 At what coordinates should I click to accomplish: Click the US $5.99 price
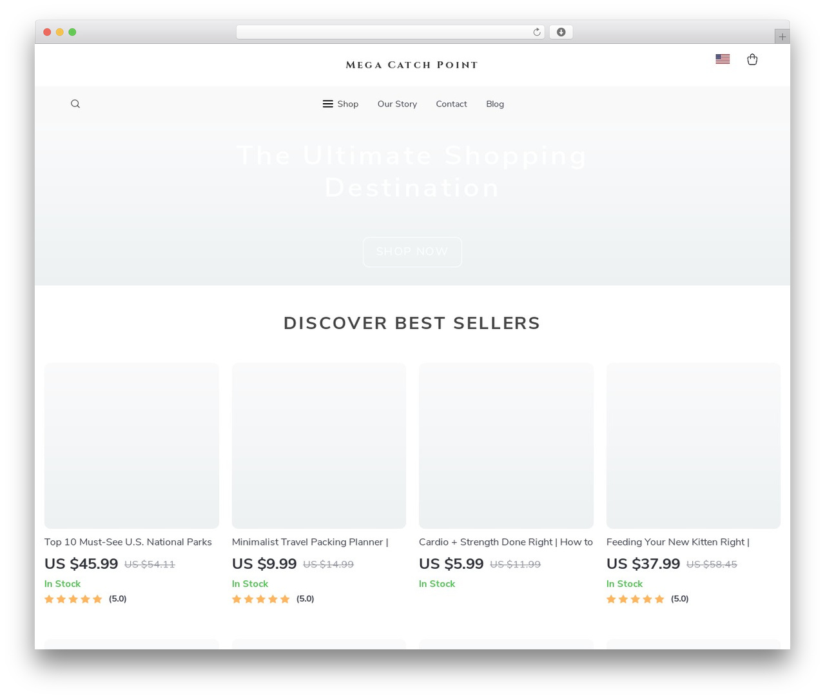tap(451, 564)
